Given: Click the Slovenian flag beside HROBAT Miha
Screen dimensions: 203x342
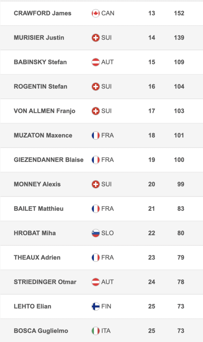Looking at the screenshot, I should tap(95, 233).
